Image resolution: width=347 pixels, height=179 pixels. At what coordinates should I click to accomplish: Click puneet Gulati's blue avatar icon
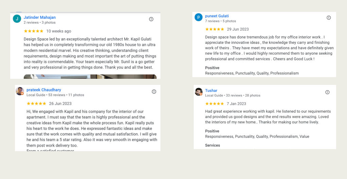click(x=198, y=17)
